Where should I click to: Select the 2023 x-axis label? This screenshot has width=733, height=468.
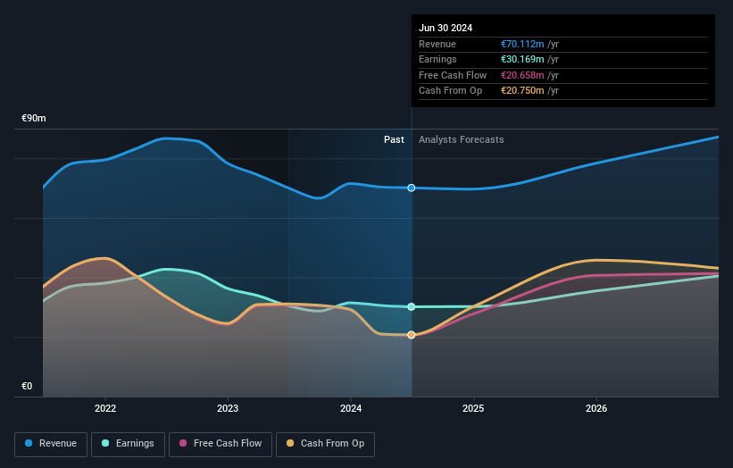tap(228, 408)
